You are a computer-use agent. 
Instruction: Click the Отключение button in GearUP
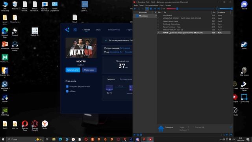coord(89,70)
